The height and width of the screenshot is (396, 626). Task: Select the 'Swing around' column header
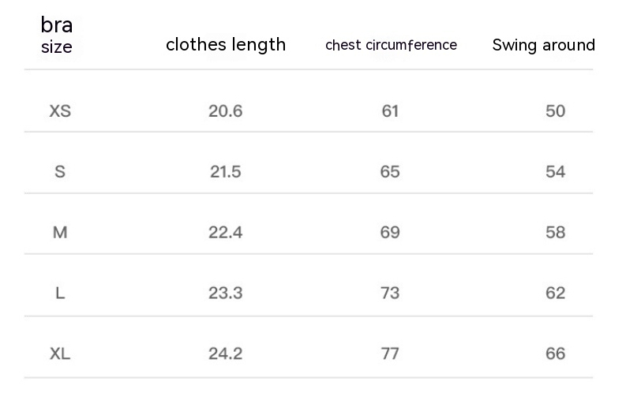click(x=543, y=44)
